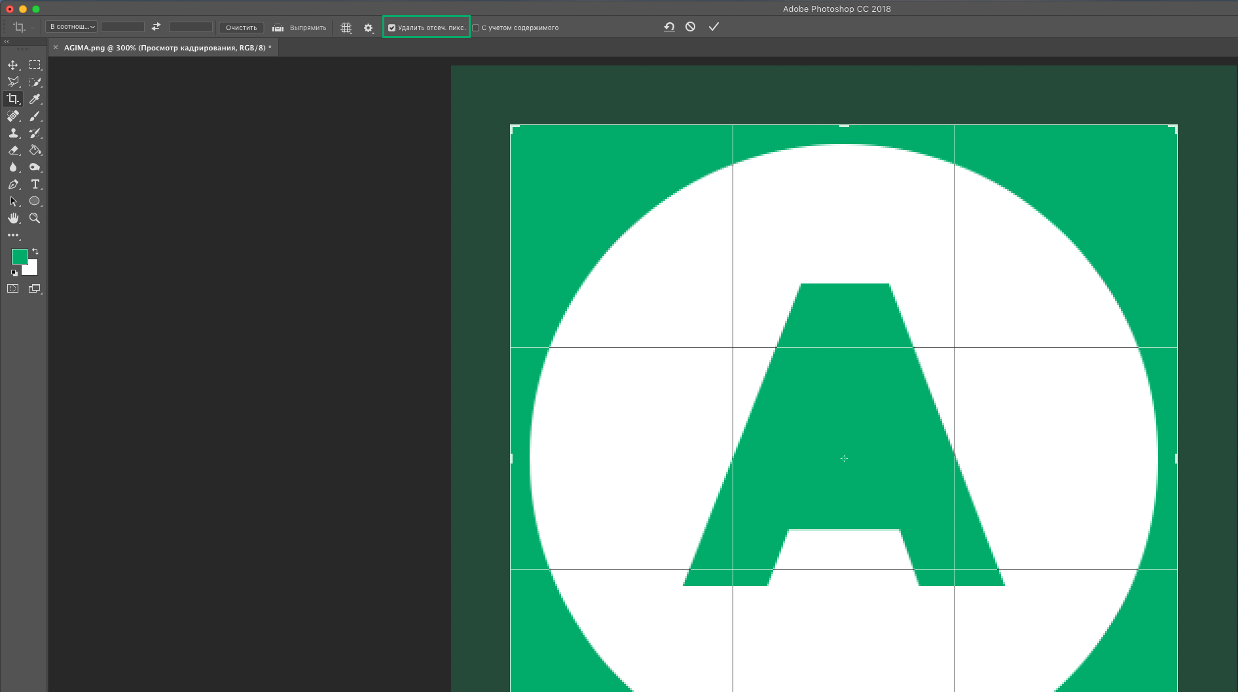Select the Paint Bucket tool
Viewport: 1238px width, 692px height.
pos(35,150)
